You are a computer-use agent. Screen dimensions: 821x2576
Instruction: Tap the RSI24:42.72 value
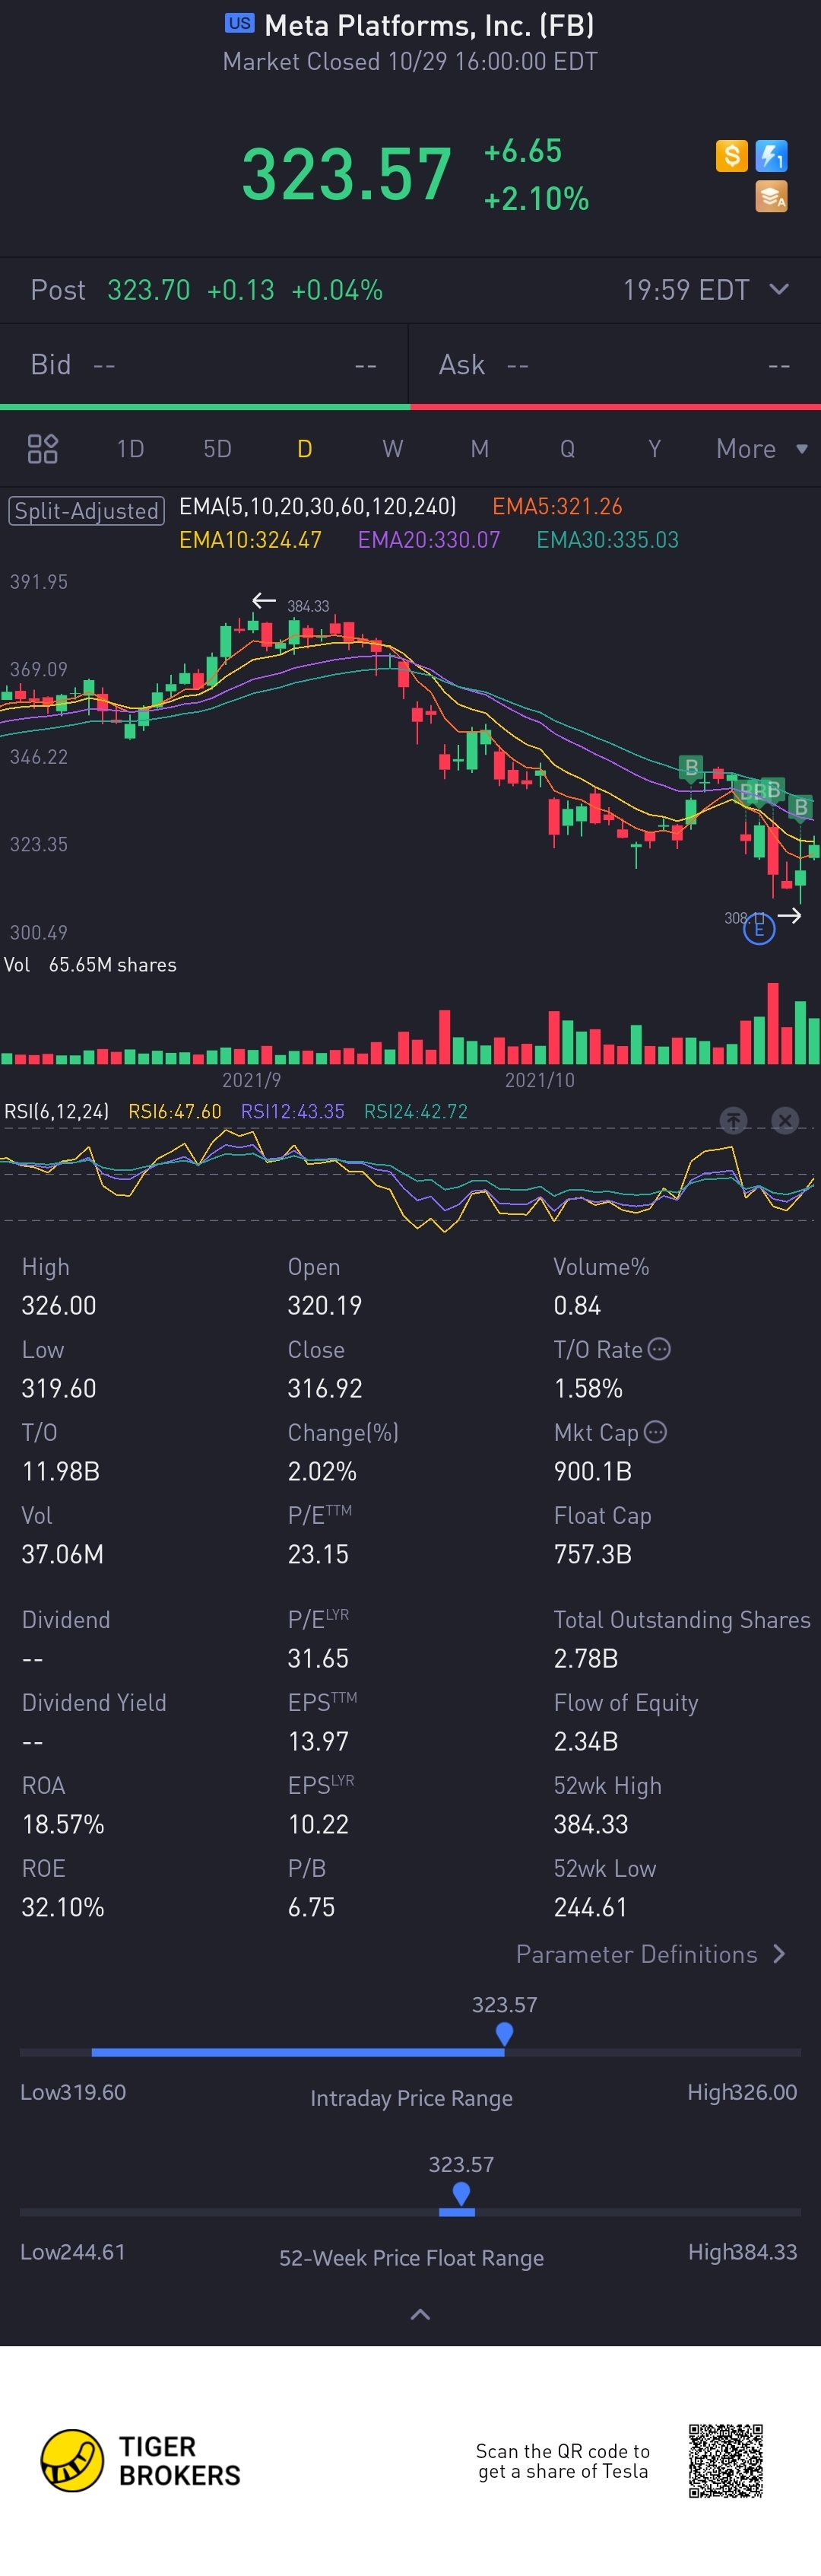coord(416,1111)
